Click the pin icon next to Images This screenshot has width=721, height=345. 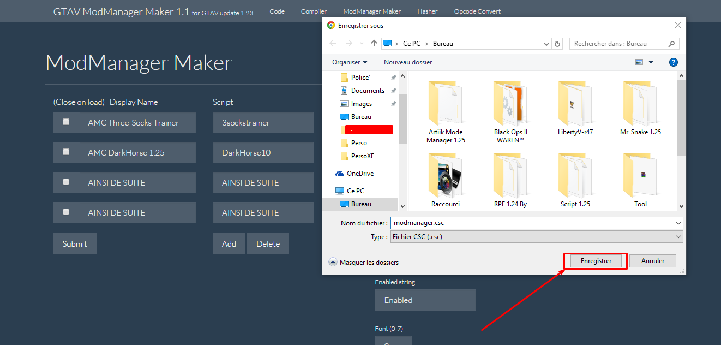pos(393,104)
